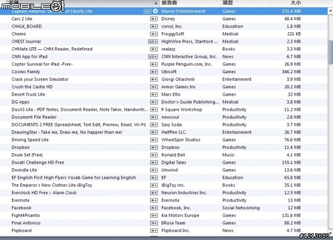This screenshot has width=333, height=240.
Task: Click 4+ rating badge on Dropbox row
Action: point(154,148)
